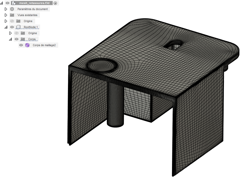Select the Corps de maillage2 label

point(44,45)
